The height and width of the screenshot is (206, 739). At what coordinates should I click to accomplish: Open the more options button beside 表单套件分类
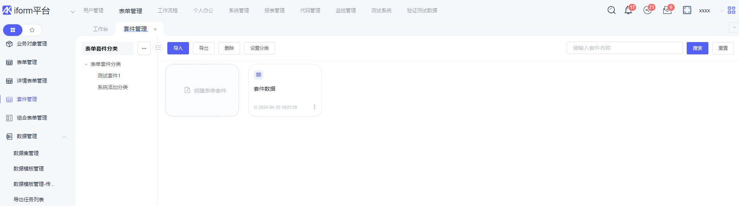click(x=144, y=49)
